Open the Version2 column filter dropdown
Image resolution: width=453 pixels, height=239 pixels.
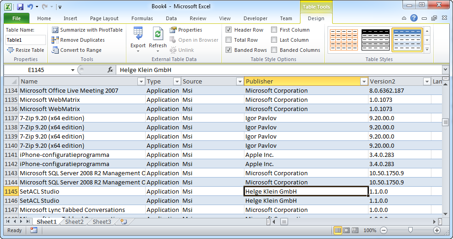[427, 82]
